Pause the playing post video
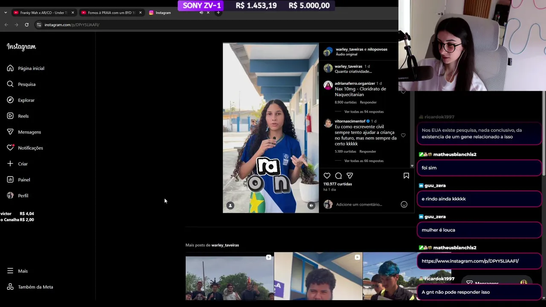Screen dimensions: 546x307 270,128
